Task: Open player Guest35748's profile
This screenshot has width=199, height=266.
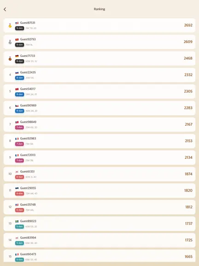Action: (99, 207)
